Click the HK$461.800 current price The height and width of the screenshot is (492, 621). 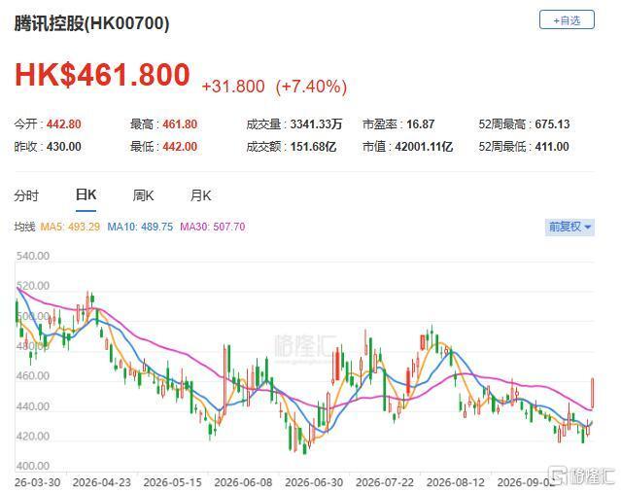click(103, 75)
